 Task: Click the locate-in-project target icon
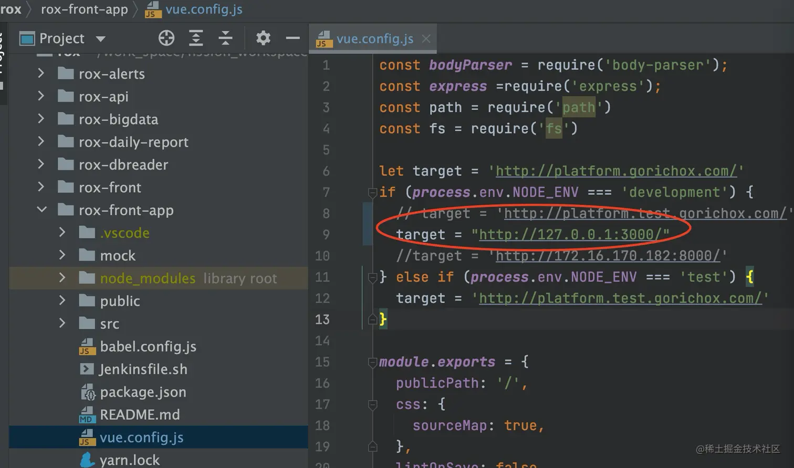pyautogui.click(x=166, y=38)
